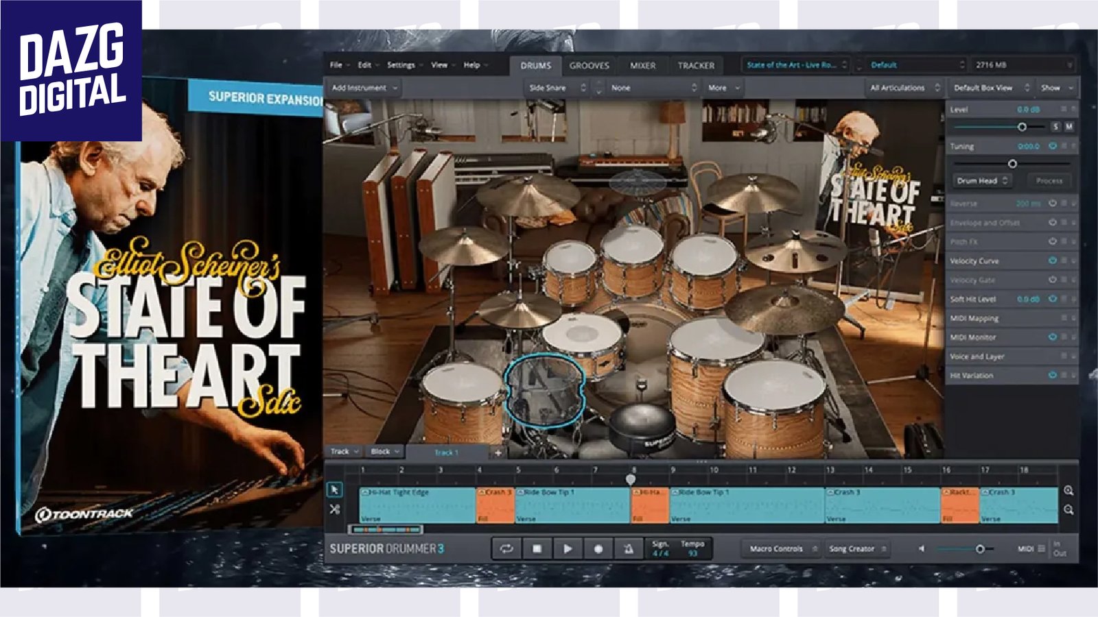Solo the instrument with S button
The image size is (1098, 617).
pos(1056,127)
